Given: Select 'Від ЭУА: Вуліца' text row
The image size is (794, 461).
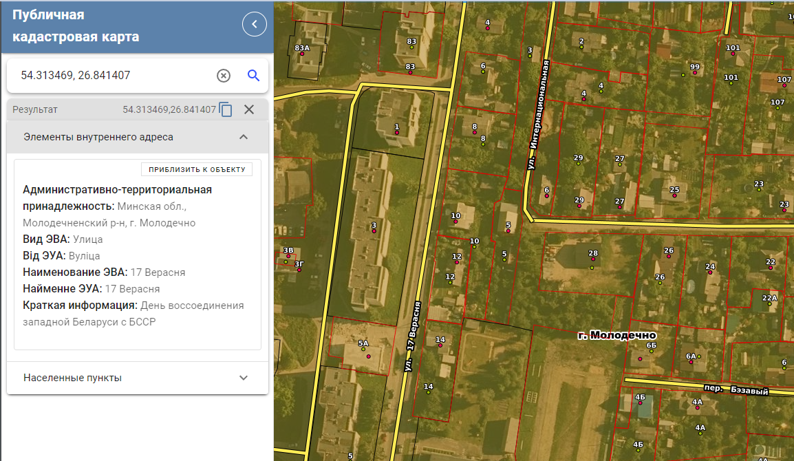Looking at the screenshot, I should [x=61, y=256].
